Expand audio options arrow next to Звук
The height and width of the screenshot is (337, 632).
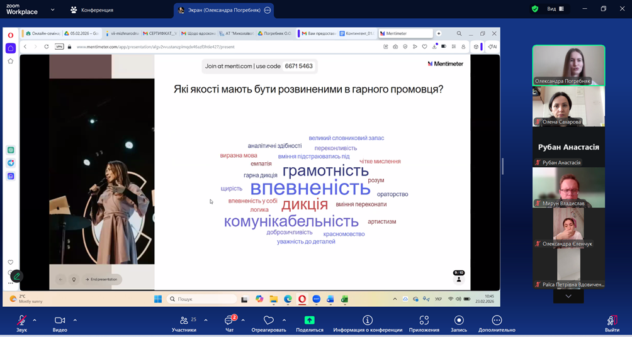coord(35,320)
